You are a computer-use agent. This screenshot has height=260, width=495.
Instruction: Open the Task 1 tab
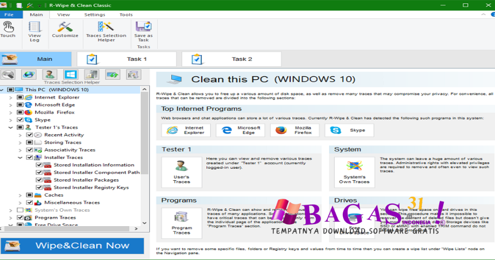point(127,59)
